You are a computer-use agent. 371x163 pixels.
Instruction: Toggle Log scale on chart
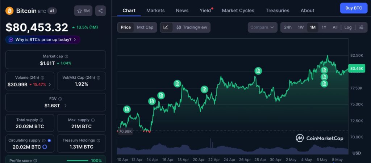(348, 27)
